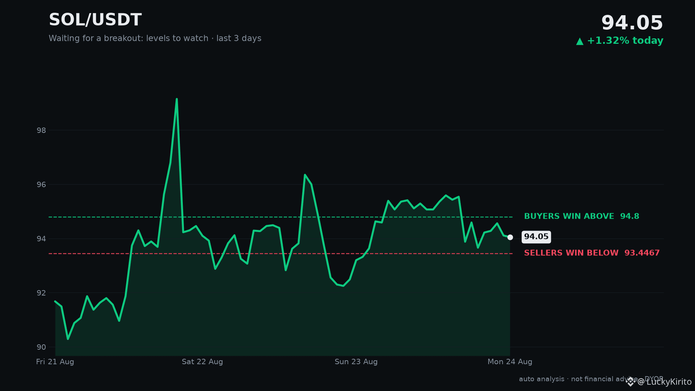Click the 94 y-axis label

pos(41,239)
